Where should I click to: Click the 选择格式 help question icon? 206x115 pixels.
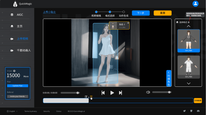[x=189, y=22]
